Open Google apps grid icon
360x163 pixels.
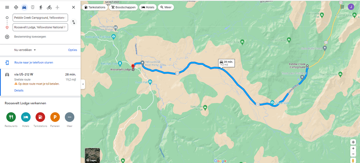(342, 6)
